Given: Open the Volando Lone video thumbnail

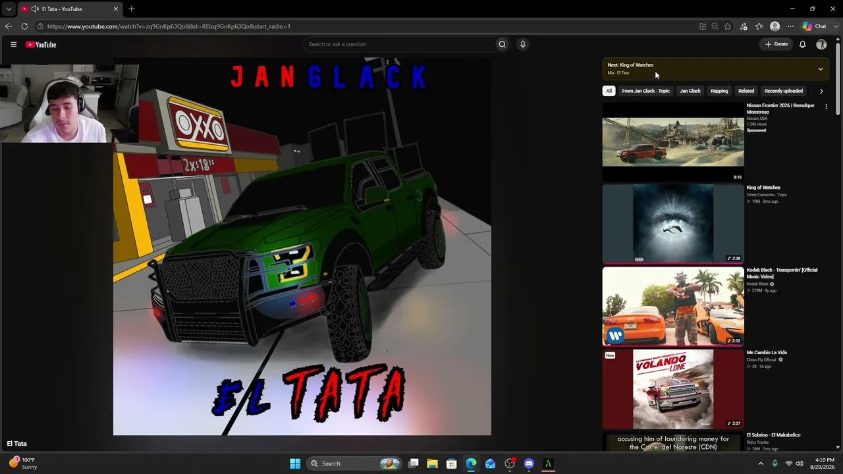Looking at the screenshot, I should point(673,389).
